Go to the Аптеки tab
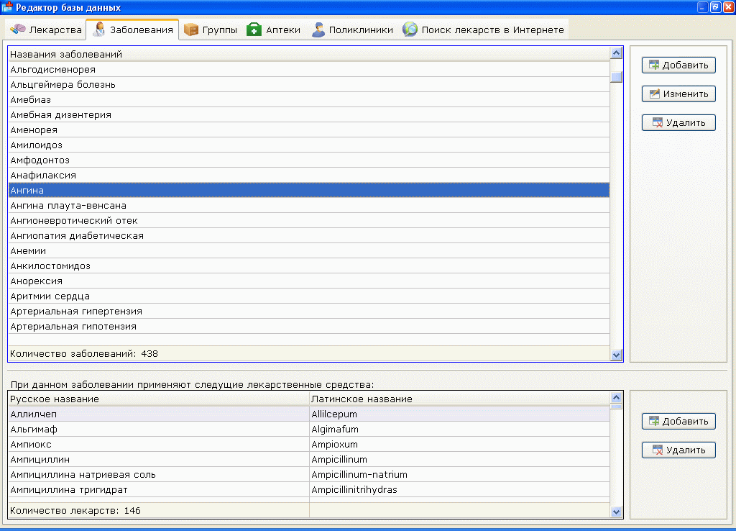 click(x=273, y=29)
